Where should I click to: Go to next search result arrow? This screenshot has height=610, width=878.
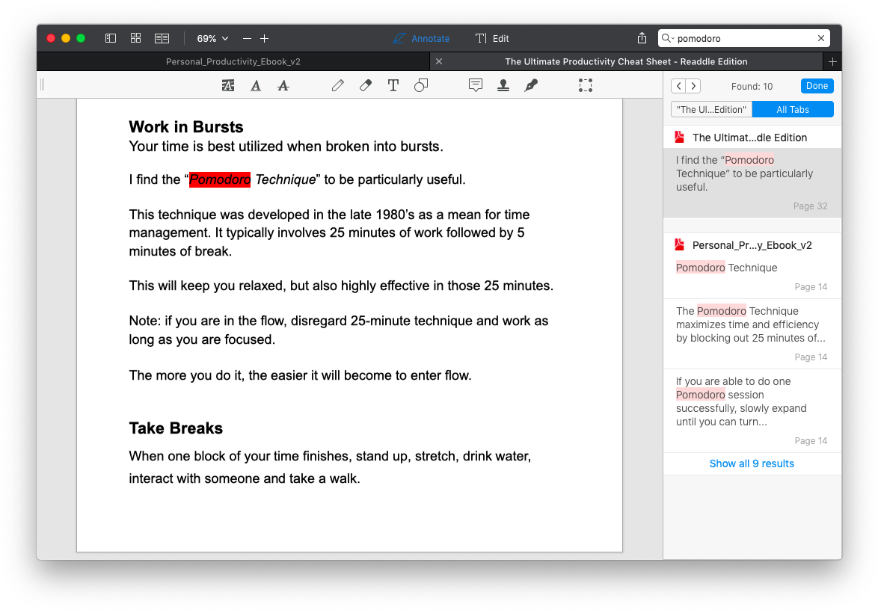pyautogui.click(x=693, y=86)
